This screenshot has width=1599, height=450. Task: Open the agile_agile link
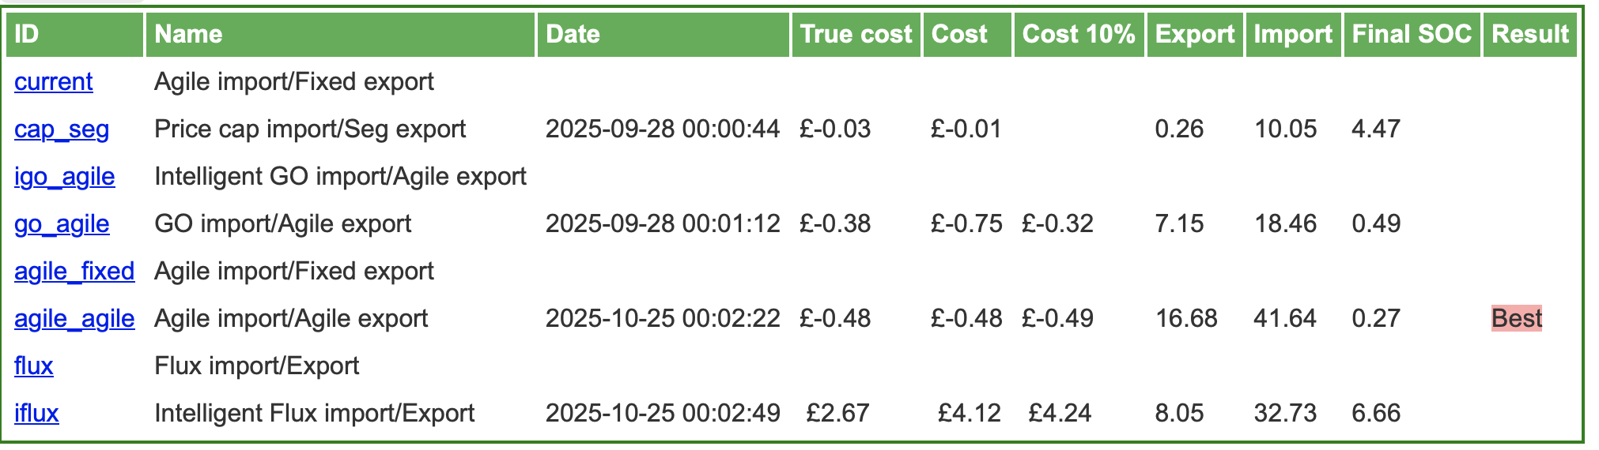coord(74,319)
